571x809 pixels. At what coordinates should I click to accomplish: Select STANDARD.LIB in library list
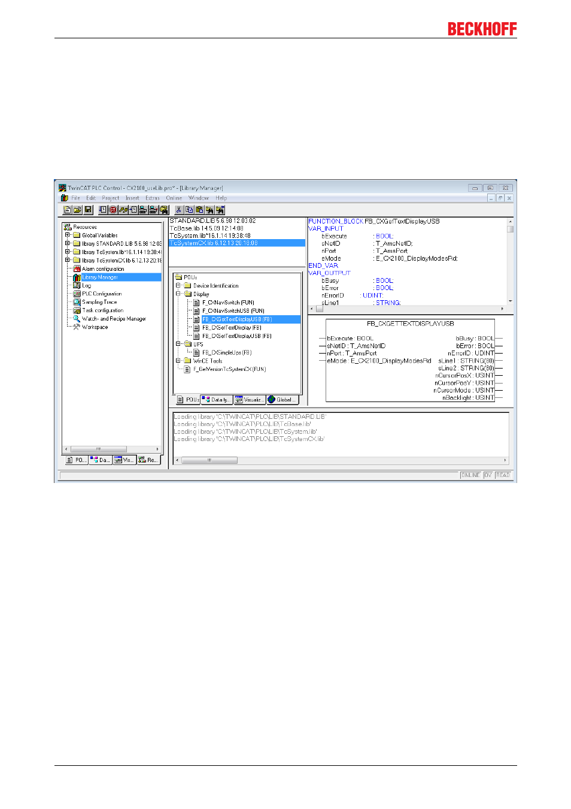pos(237,221)
